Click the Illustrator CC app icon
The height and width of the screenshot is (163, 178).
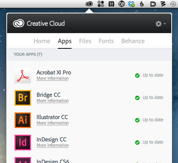pos(23,120)
